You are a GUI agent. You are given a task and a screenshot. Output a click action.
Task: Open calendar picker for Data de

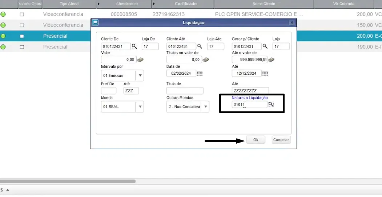point(200,73)
